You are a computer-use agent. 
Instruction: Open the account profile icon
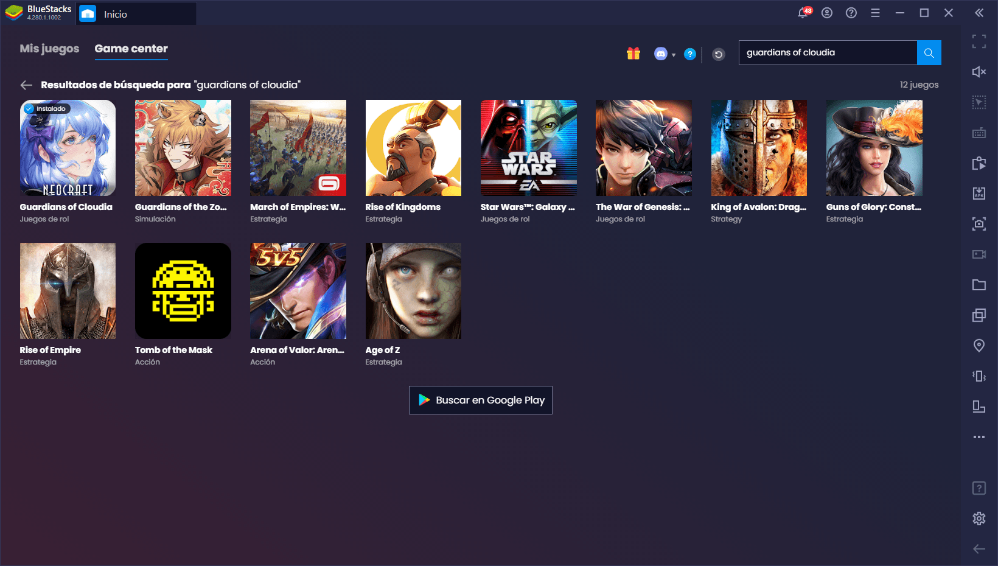(x=827, y=13)
